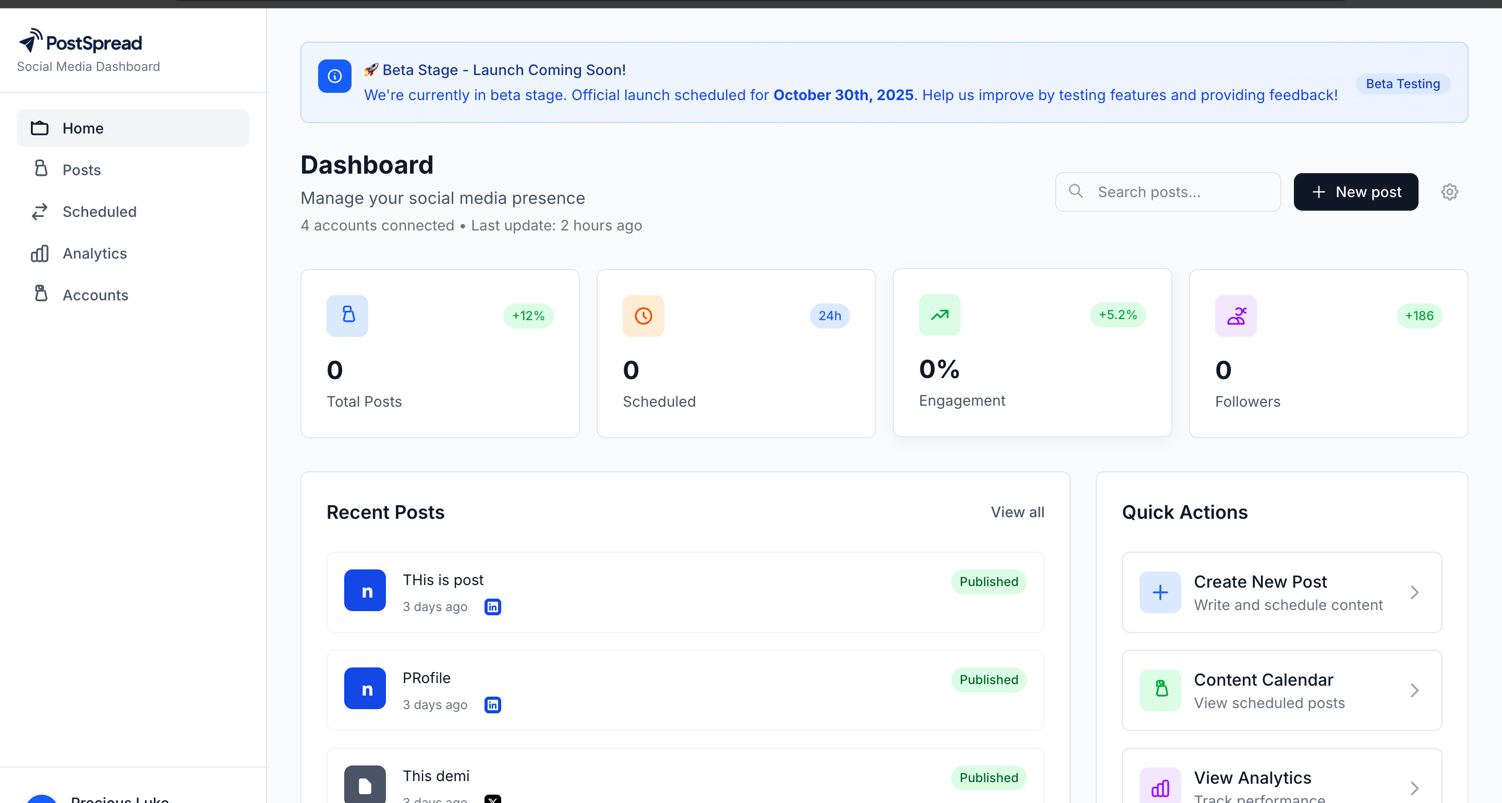This screenshot has height=803, width=1502.
Task: Click the New post button
Action: click(x=1355, y=192)
